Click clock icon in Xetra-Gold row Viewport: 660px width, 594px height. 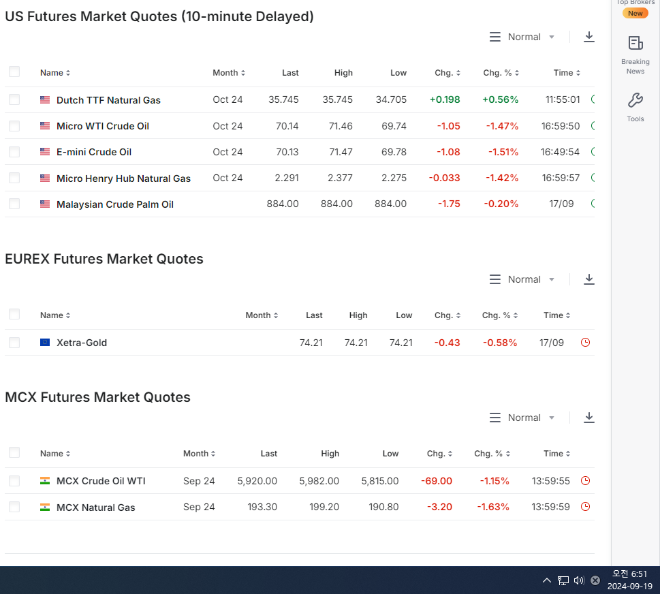click(x=585, y=342)
